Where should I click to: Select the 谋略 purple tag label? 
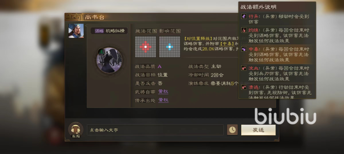[99, 31]
